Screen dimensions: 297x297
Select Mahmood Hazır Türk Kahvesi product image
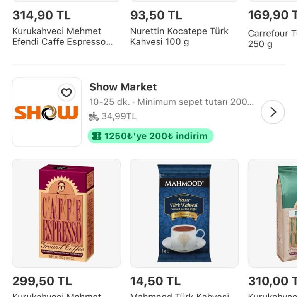pyautogui.click(x=184, y=213)
